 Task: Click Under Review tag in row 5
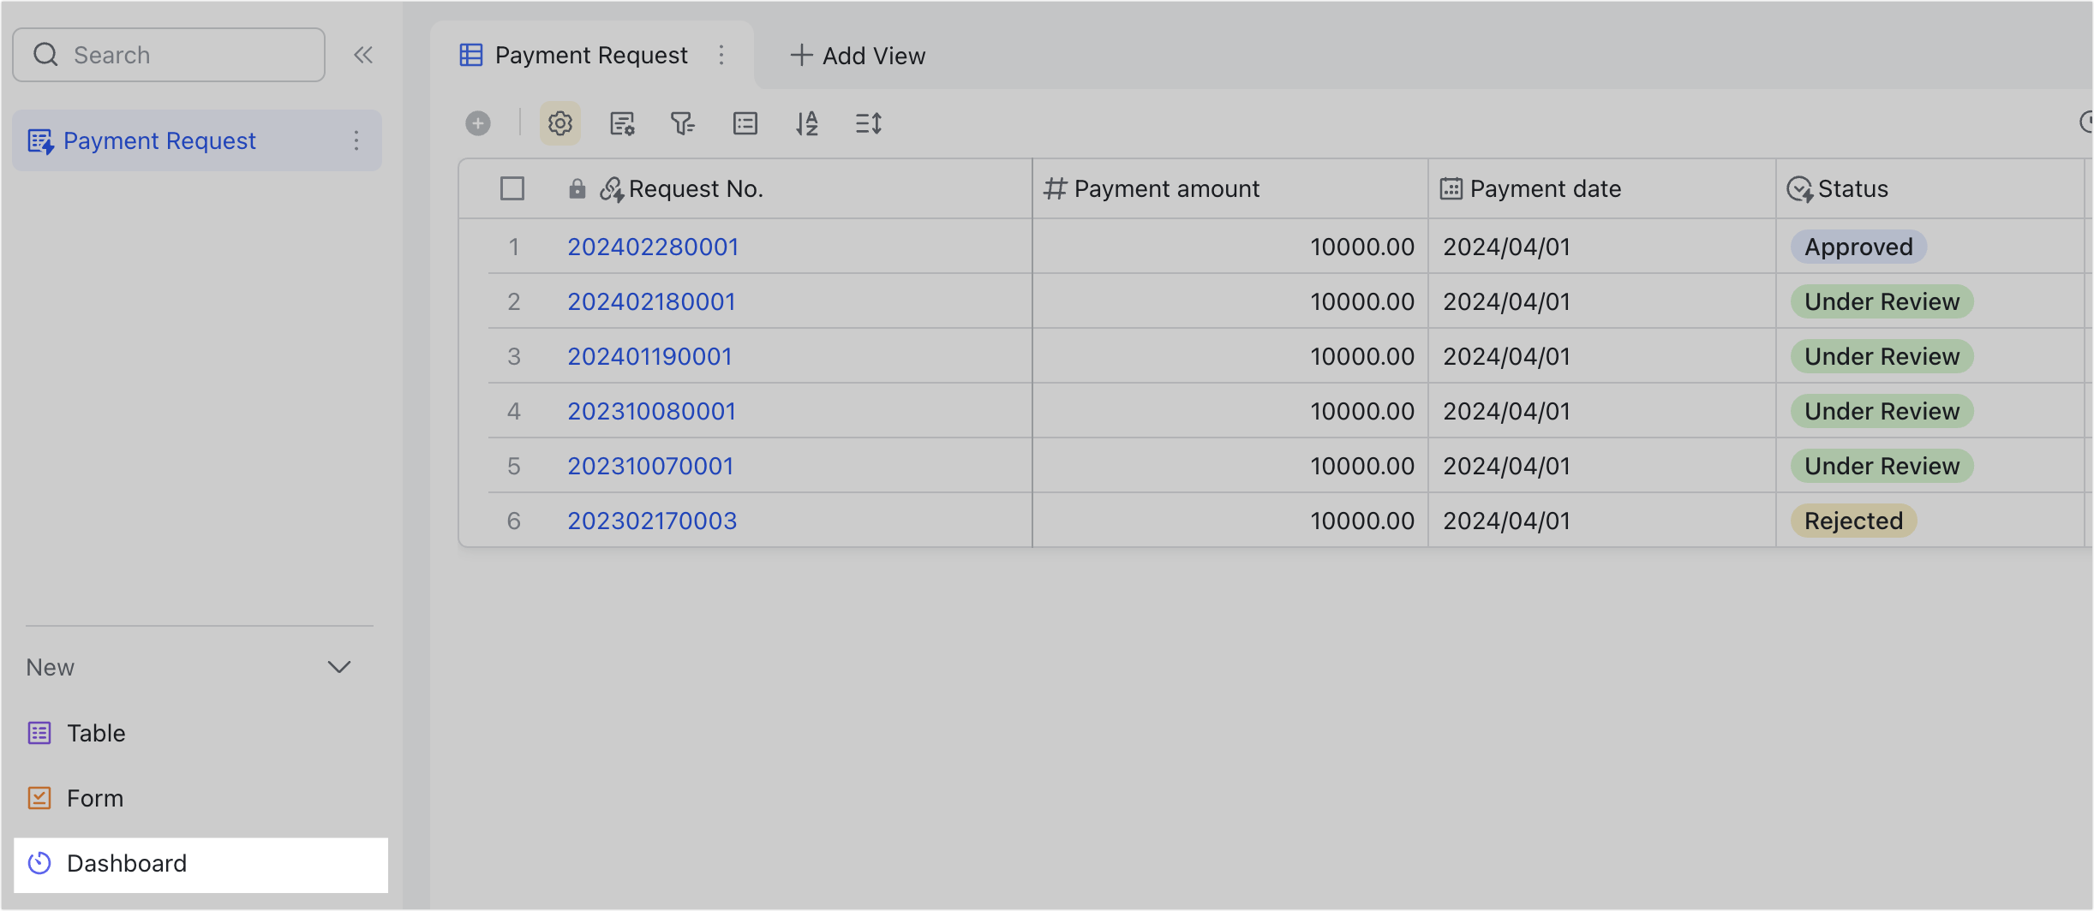[1882, 466]
